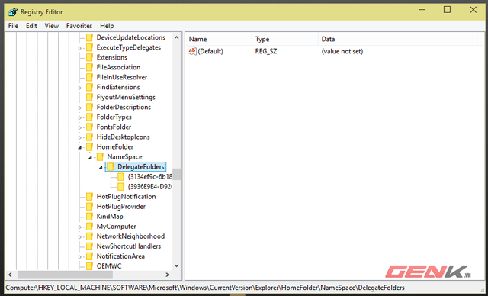Screen dimensions: 488x296
Task: Maximize the Registry Editor window
Action: tap(447, 10)
